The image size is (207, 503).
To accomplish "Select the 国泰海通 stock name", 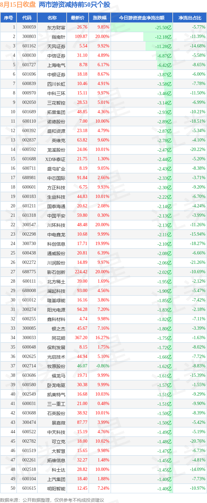I will click(56, 206).
